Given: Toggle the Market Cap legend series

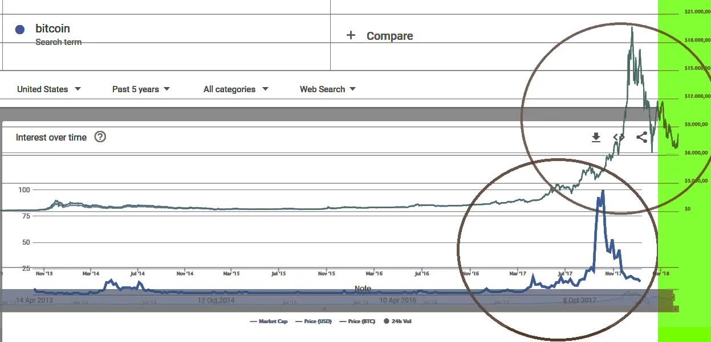Looking at the screenshot, I should tap(269, 322).
